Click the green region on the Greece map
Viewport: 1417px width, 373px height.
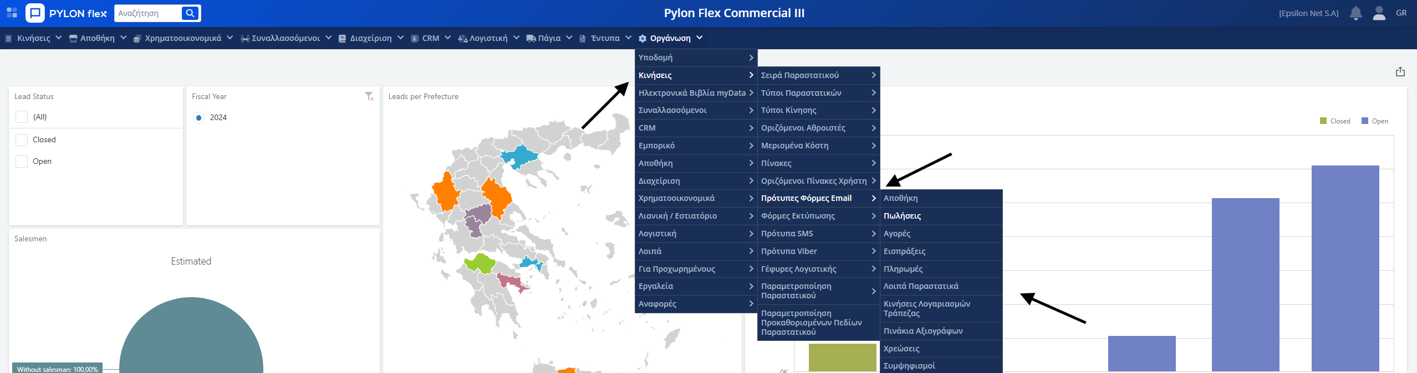pos(480,263)
